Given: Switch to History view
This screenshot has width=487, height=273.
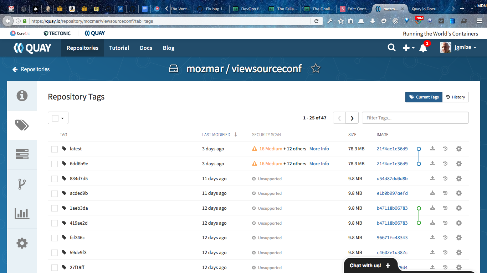Looking at the screenshot, I should pyautogui.click(x=456, y=97).
